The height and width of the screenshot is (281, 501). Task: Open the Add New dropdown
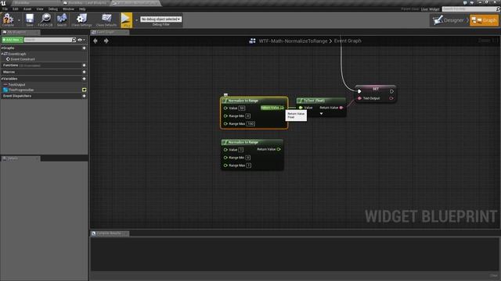[13, 40]
